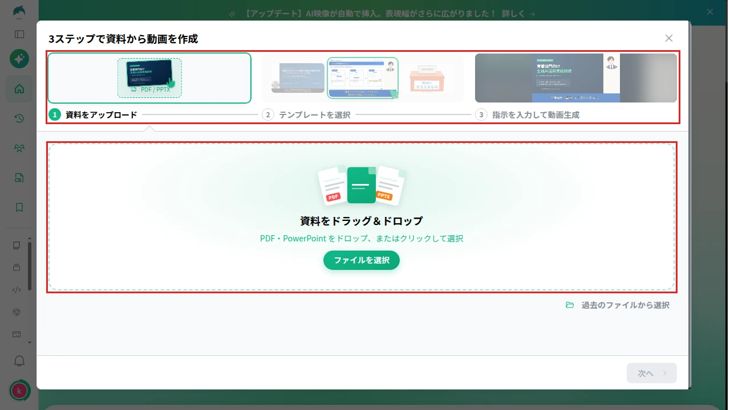Click the app logo in the sidebar
Image resolution: width=730 pixels, height=410 pixels.
tap(19, 12)
